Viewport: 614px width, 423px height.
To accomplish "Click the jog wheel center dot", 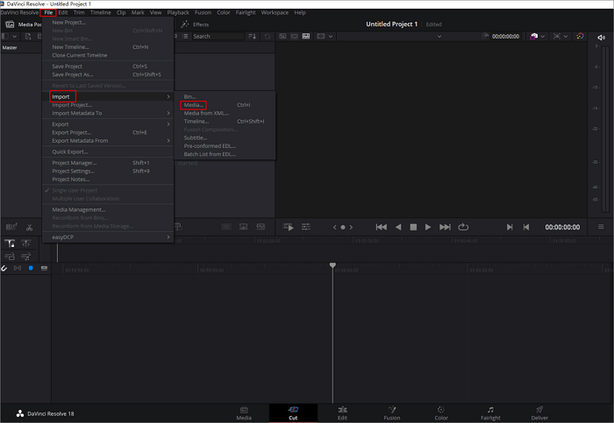I will pos(343,227).
